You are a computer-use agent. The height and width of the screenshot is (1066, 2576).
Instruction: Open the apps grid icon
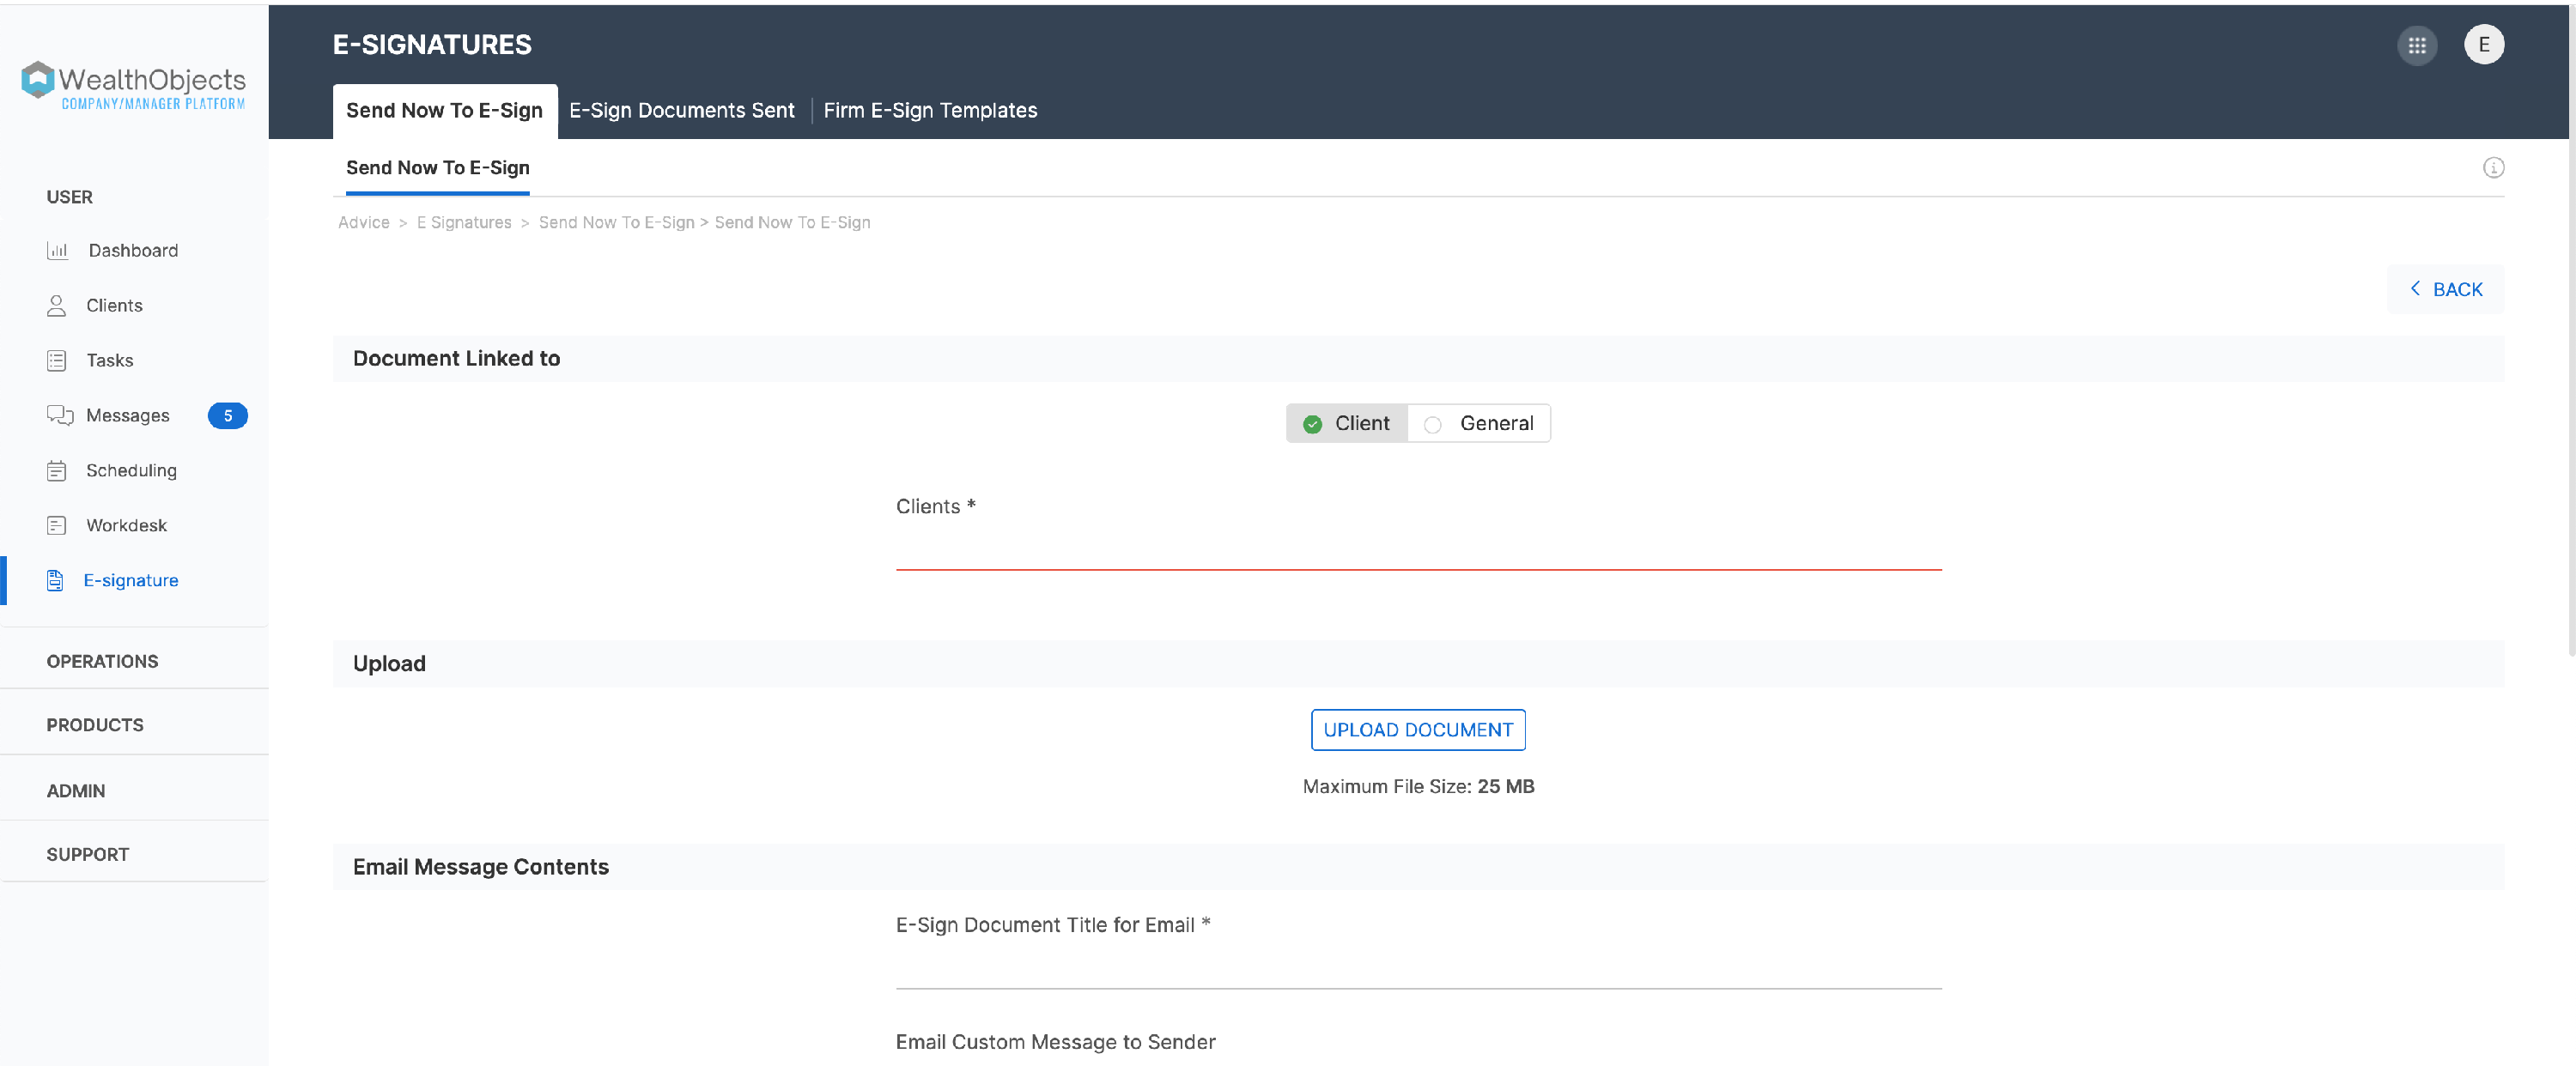[2416, 45]
